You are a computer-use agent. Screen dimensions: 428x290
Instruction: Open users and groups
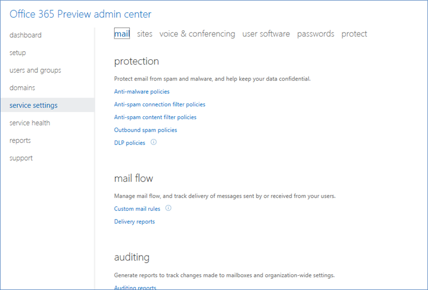pos(35,70)
